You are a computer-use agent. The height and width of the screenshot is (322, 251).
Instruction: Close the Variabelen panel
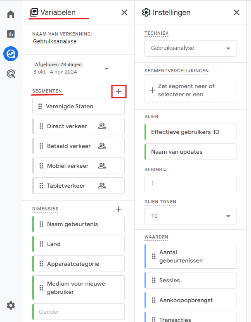pos(124,12)
